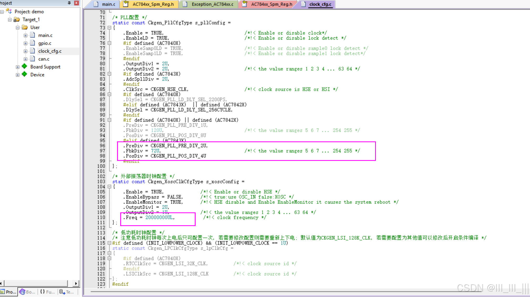The image size is (530, 297).
Task: Open the Books tab at panel bottom
Action: (27, 292)
